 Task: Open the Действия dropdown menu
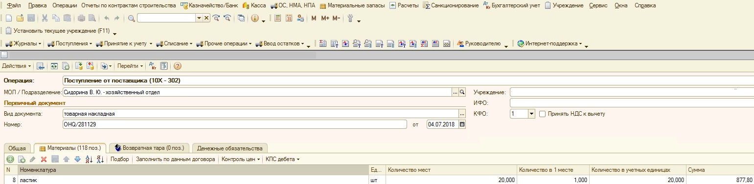pos(16,65)
